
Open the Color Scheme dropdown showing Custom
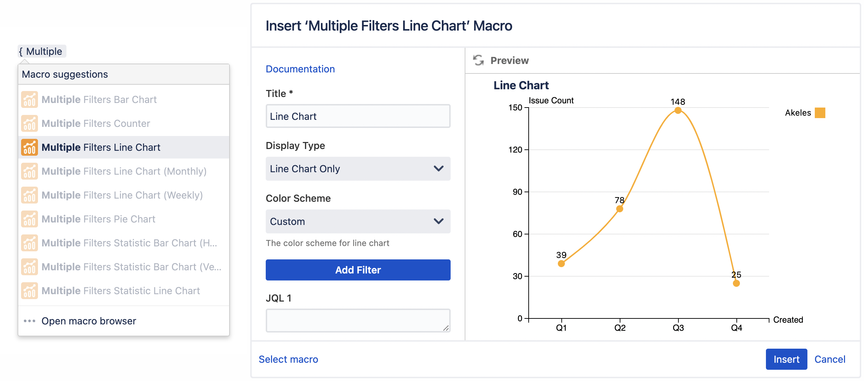tap(357, 221)
